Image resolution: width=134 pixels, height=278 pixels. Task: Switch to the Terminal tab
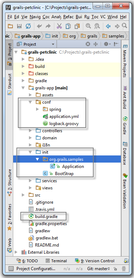coord(56,261)
